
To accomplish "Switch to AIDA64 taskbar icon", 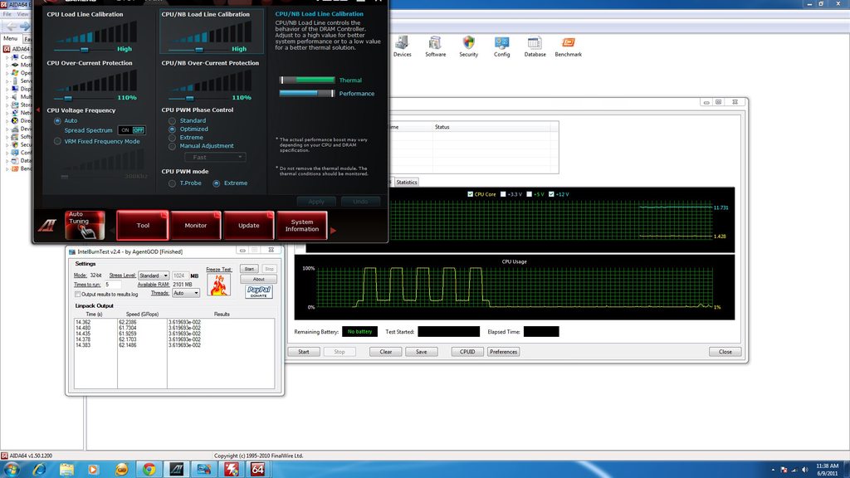I will click(x=258, y=470).
